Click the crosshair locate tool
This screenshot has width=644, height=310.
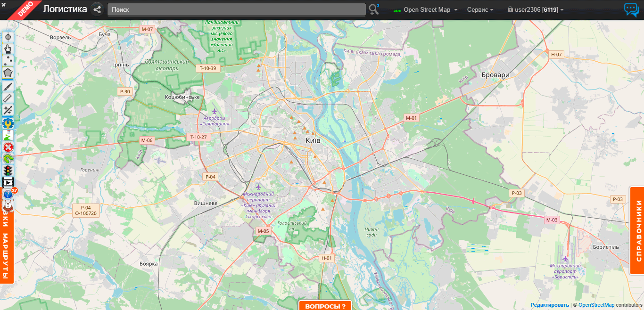pos(8,37)
